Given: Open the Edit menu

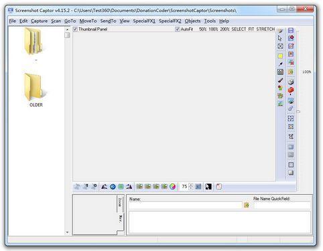Looking at the screenshot, I should tap(23, 21).
